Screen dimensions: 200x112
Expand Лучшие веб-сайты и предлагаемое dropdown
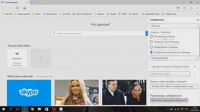[x=174, y=86]
